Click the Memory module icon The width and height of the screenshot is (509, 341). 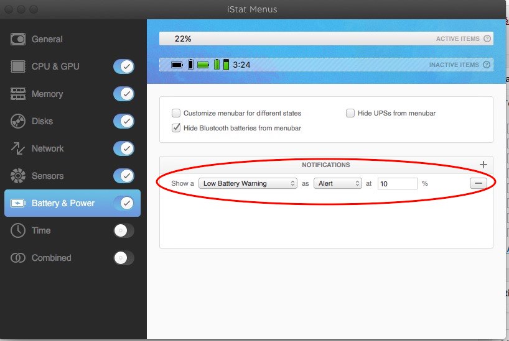[18, 94]
